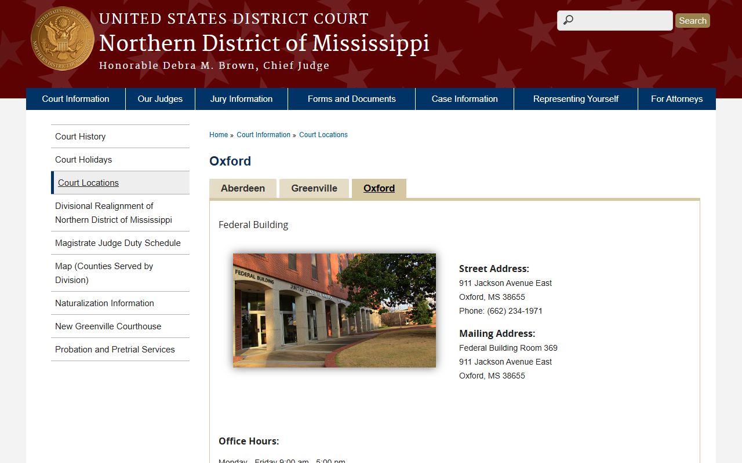Open the Representing Yourself menu
Screen dimensions: 742x463
(x=576, y=99)
